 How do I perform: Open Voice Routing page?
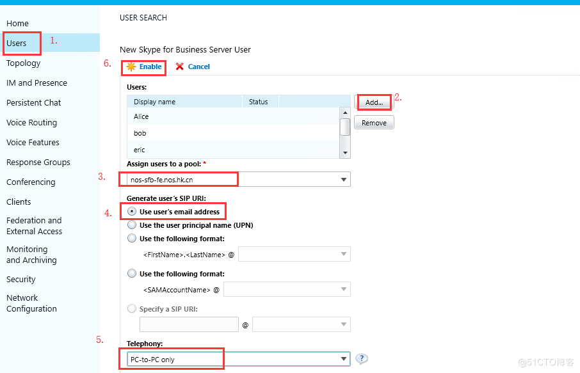(x=31, y=123)
